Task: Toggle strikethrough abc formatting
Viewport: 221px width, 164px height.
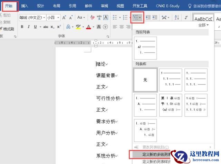Action: [46, 27]
